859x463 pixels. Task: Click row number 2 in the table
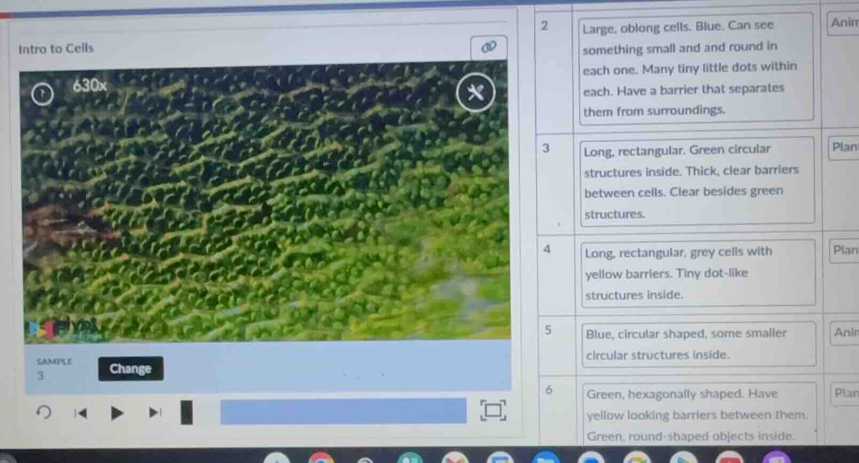[x=544, y=26]
